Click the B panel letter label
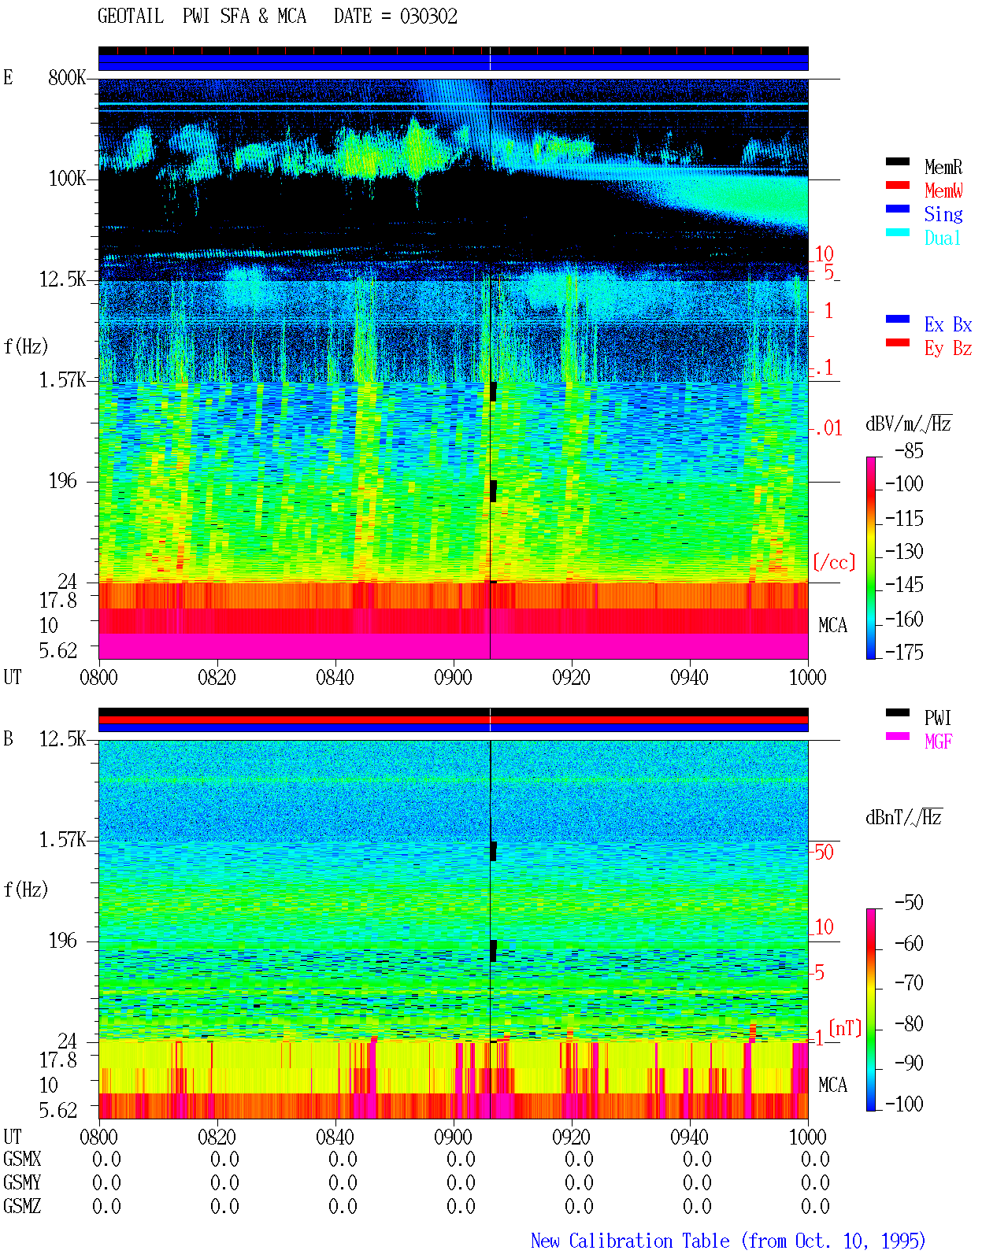1008x1254 pixels. 8,738
